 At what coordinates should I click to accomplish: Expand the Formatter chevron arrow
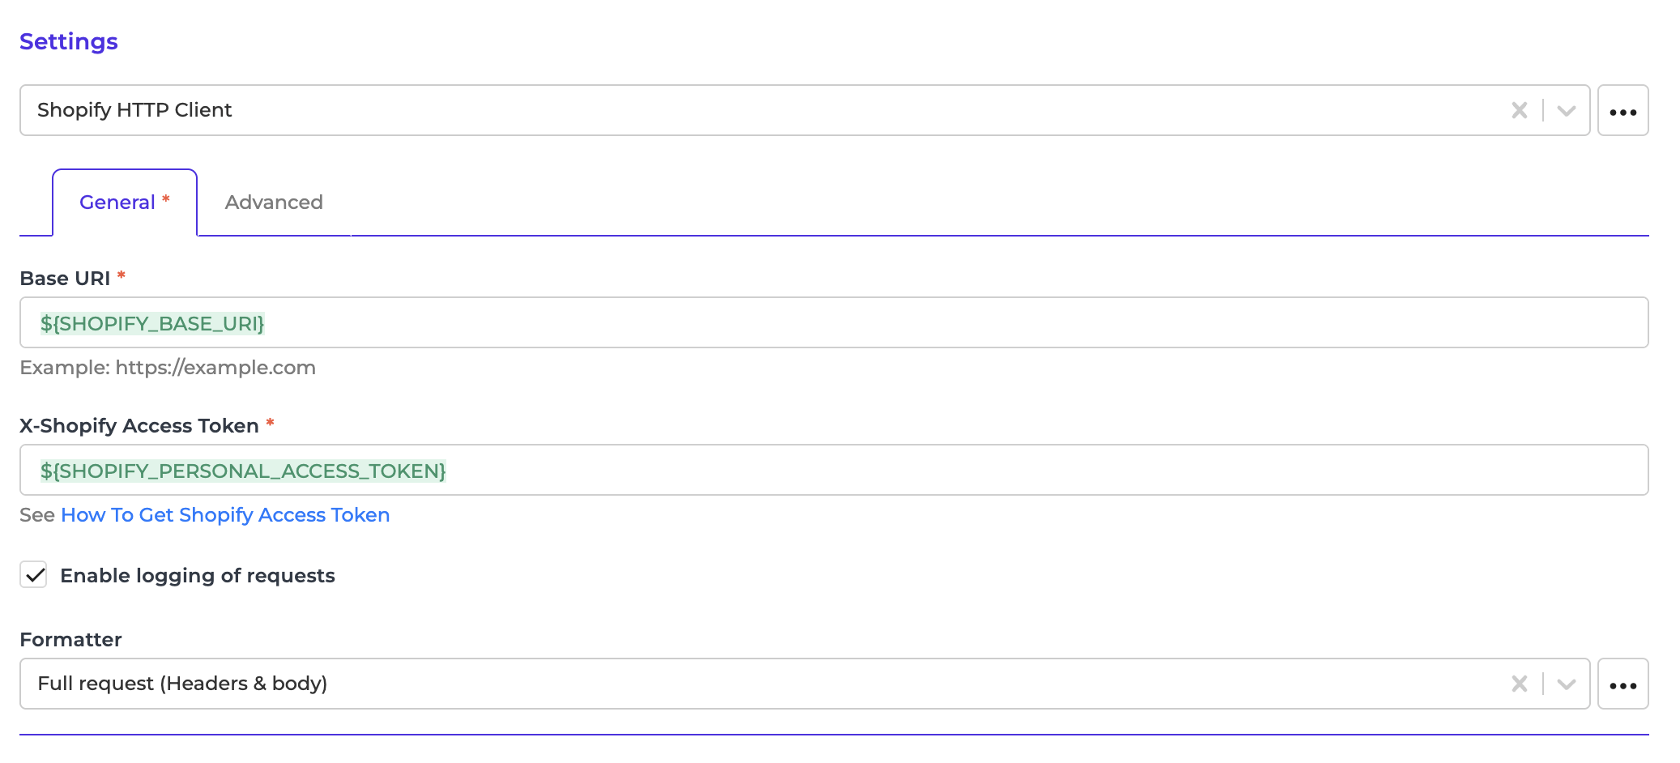1566,684
